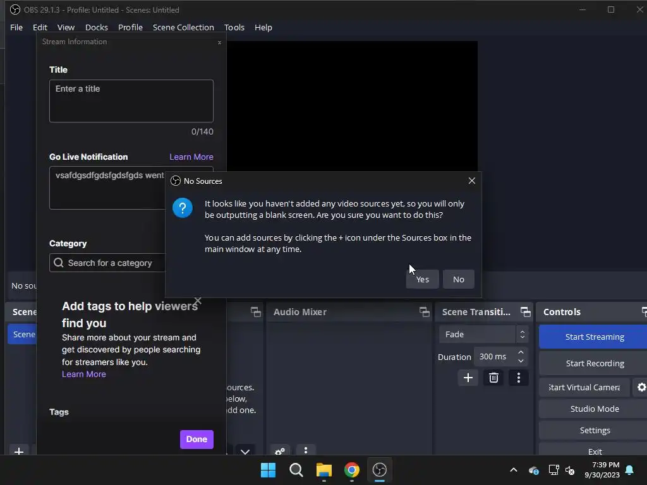Open the notification bell
Viewport: 647px width, 485px height.
[630, 470]
